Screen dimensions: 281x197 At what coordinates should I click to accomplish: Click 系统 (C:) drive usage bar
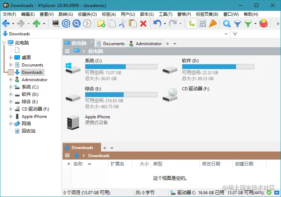click(121, 67)
